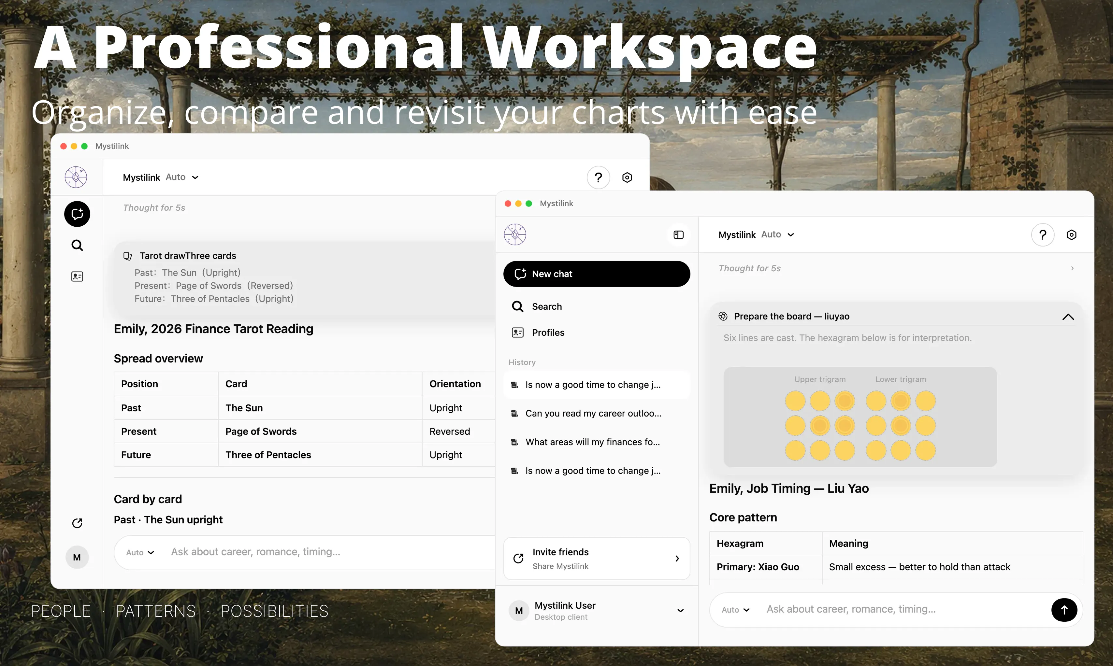Expand the Thought for 5s chevron
The image size is (1113, 666).
[x=1072, y=268]
